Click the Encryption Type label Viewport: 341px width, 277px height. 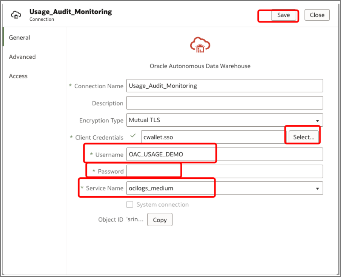coord(101,120)
